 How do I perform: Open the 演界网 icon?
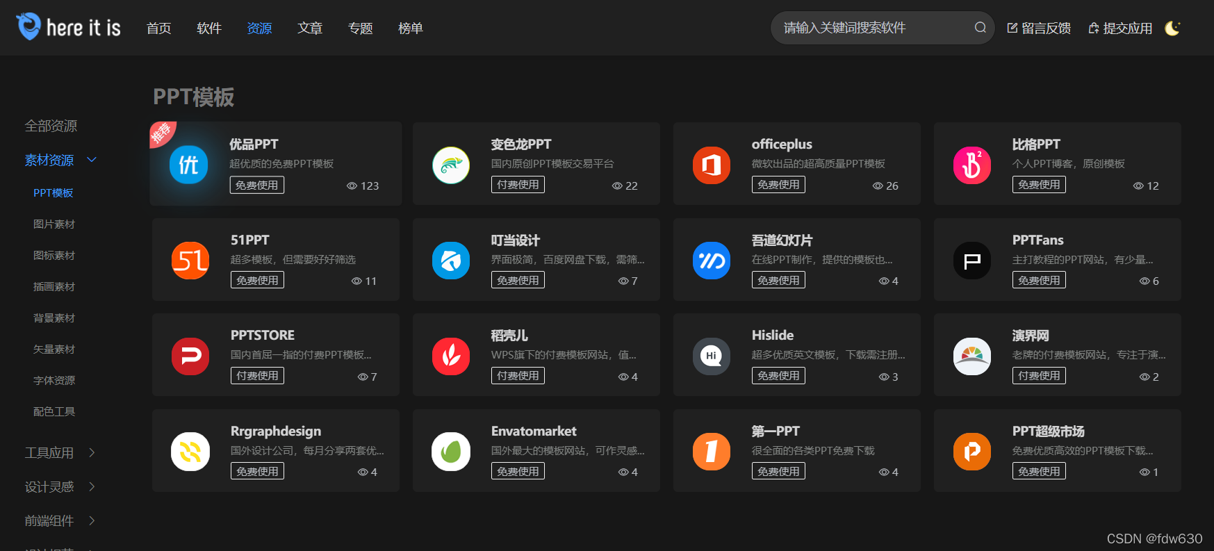point(972,356)
